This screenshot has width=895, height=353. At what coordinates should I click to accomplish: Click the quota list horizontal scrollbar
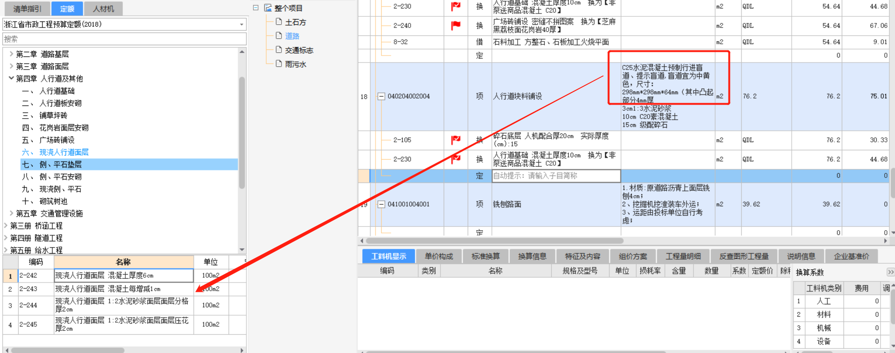click(68, 350)
